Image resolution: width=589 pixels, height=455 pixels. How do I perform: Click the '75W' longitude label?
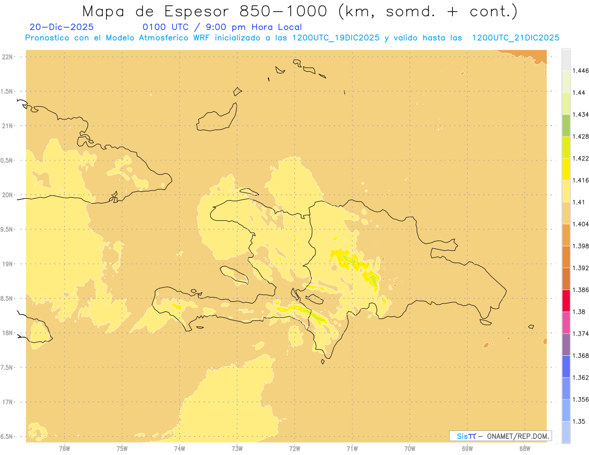coord(122,449)
